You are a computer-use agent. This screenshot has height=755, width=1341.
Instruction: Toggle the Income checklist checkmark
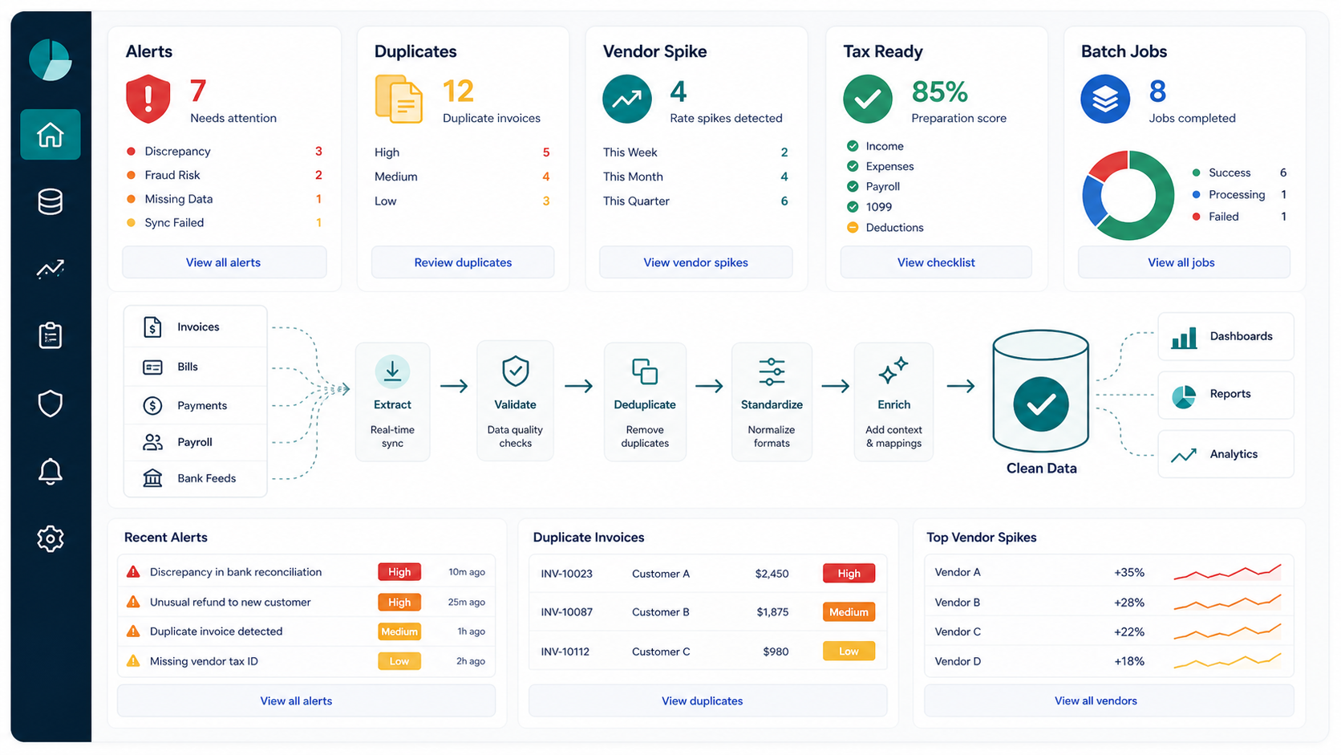click(853, 146)
